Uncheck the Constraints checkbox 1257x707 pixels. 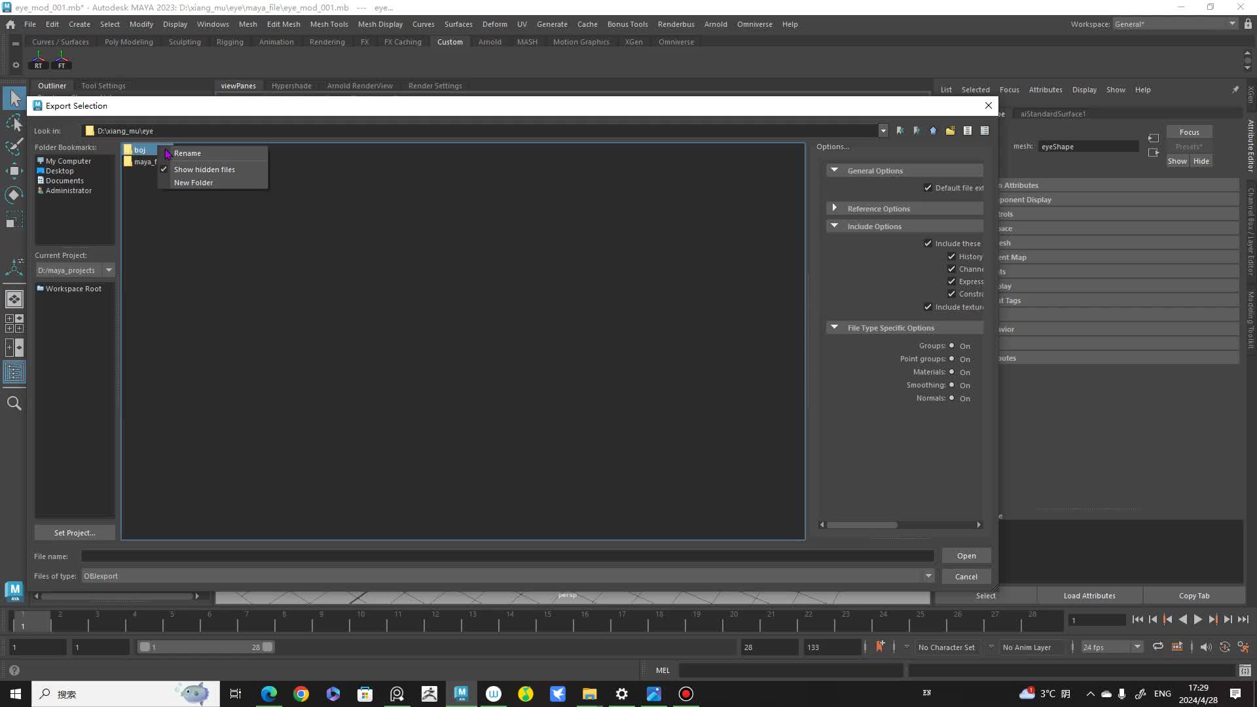pyautogui.click(x=951, y=294)
